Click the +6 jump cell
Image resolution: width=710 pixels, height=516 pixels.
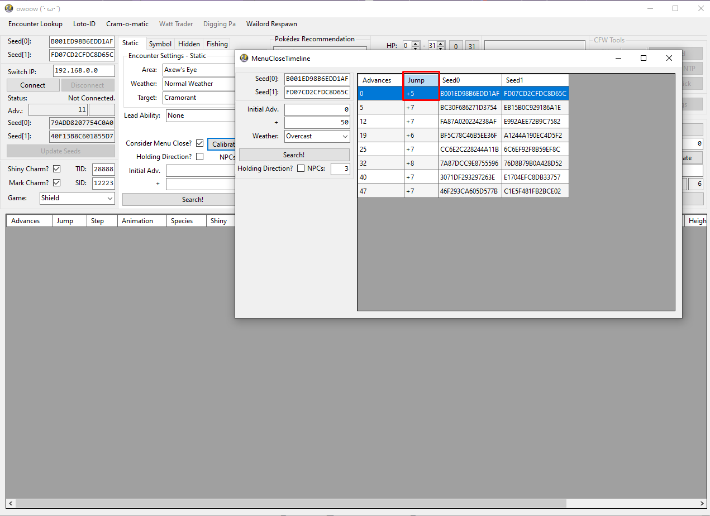[x=421, y=135]
